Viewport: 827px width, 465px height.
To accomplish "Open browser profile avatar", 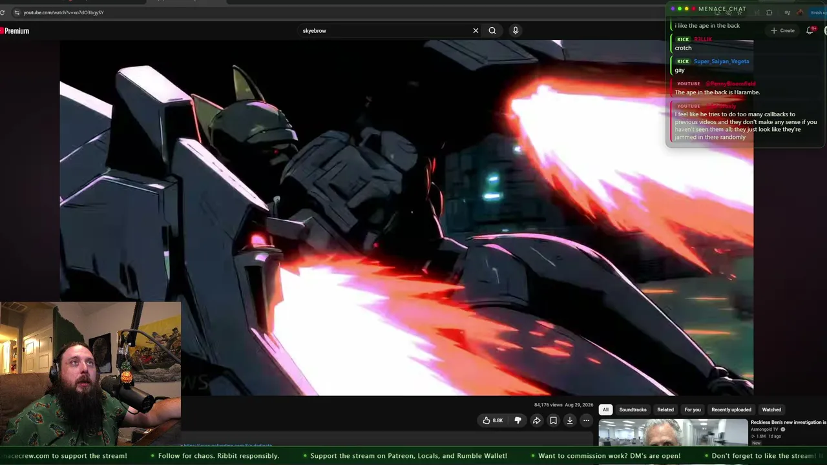I will point(800,12).
